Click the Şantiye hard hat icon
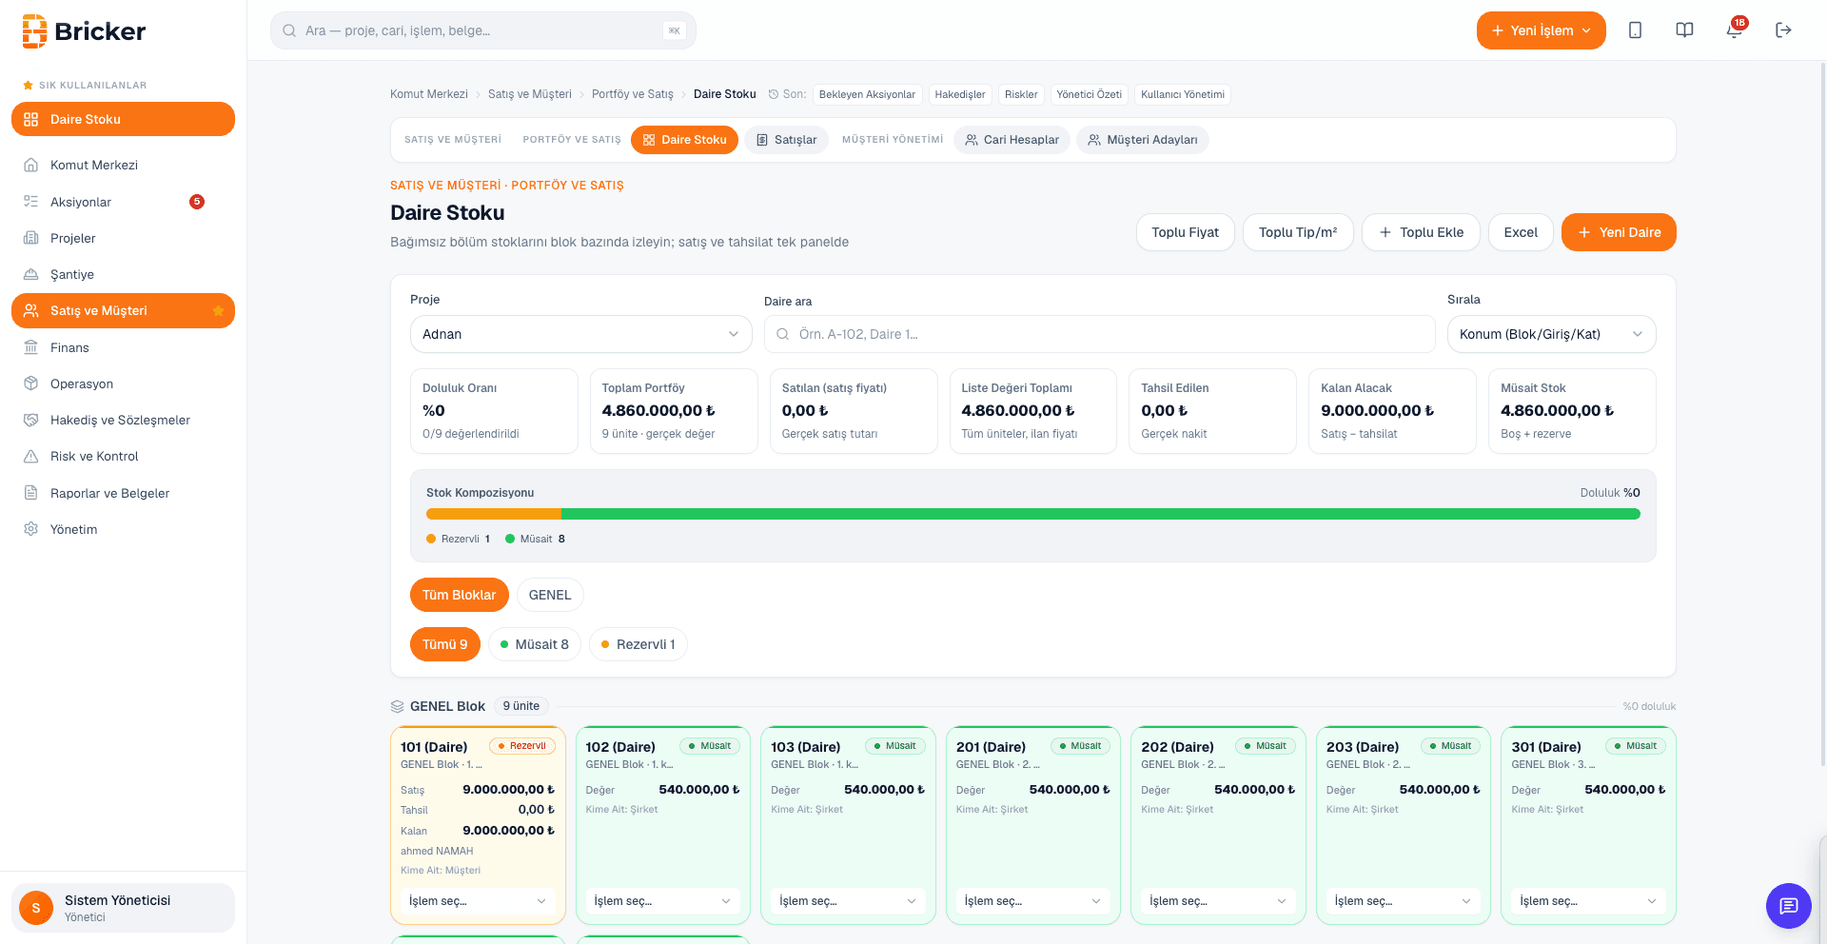The height and width of the screenshot is (944, 1827). pos(31,274)
